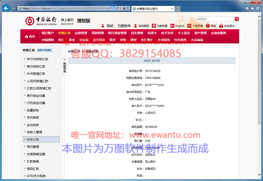
Task: Expand 汇款公司跨境汇款 in sidebar
Action: [x=39, y=88]
